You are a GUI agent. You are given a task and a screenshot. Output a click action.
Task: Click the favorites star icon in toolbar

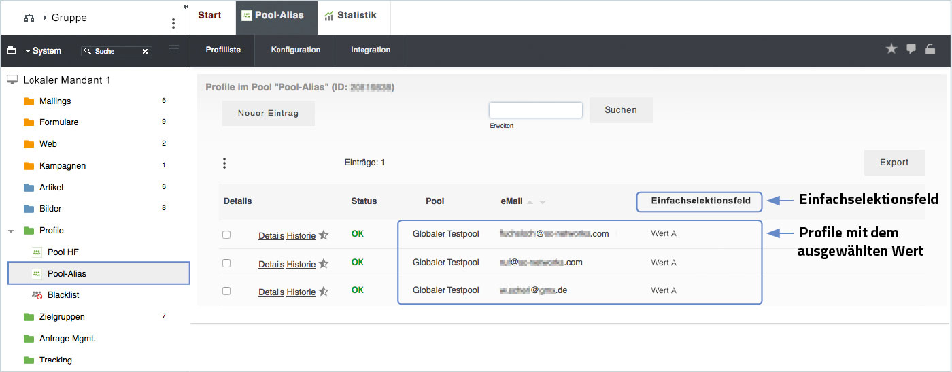click(x=891, y=49)
